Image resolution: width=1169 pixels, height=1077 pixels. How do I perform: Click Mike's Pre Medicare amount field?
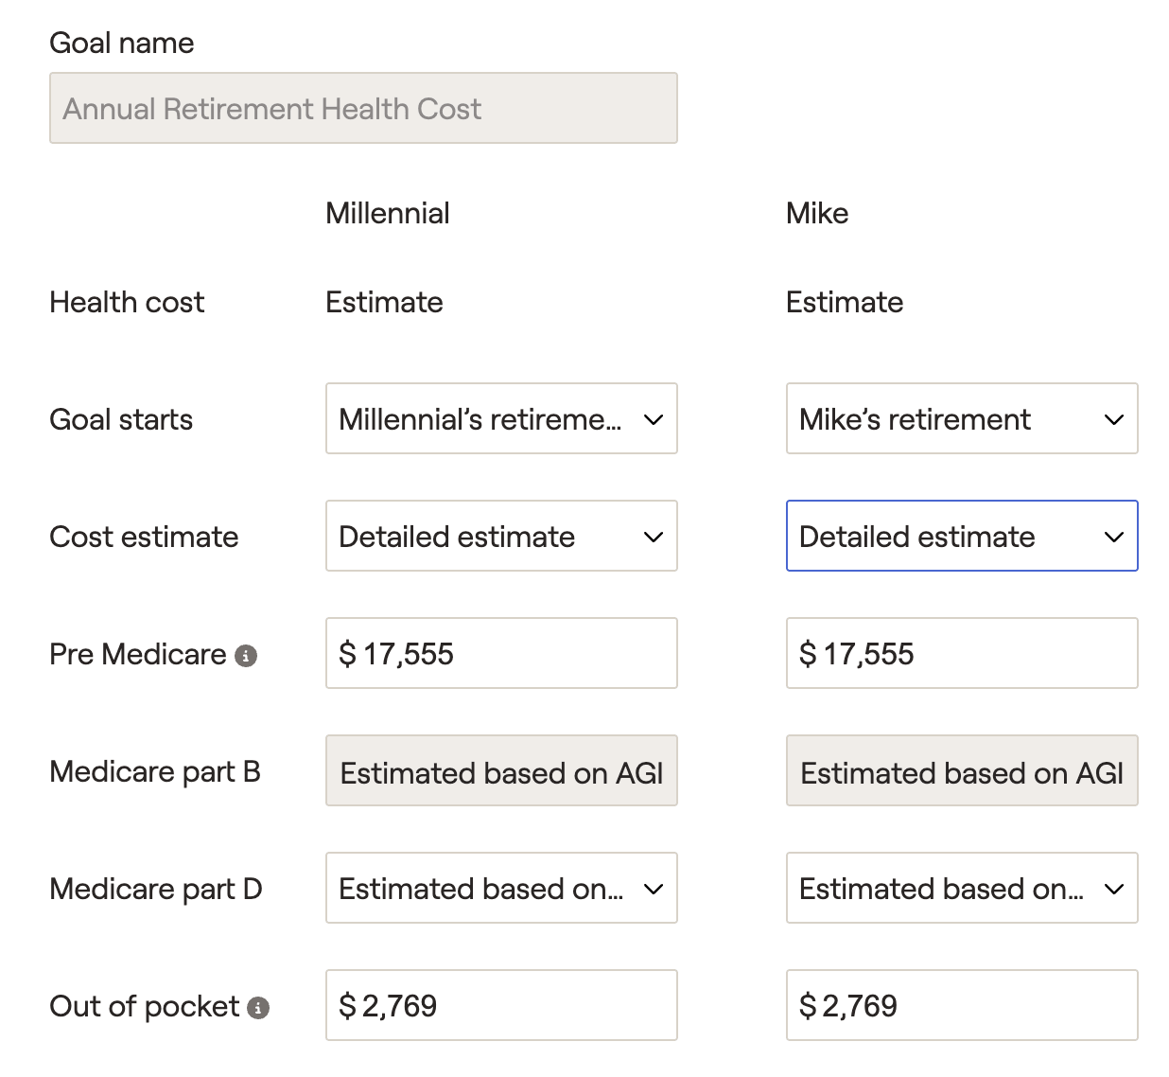(961, 653)
